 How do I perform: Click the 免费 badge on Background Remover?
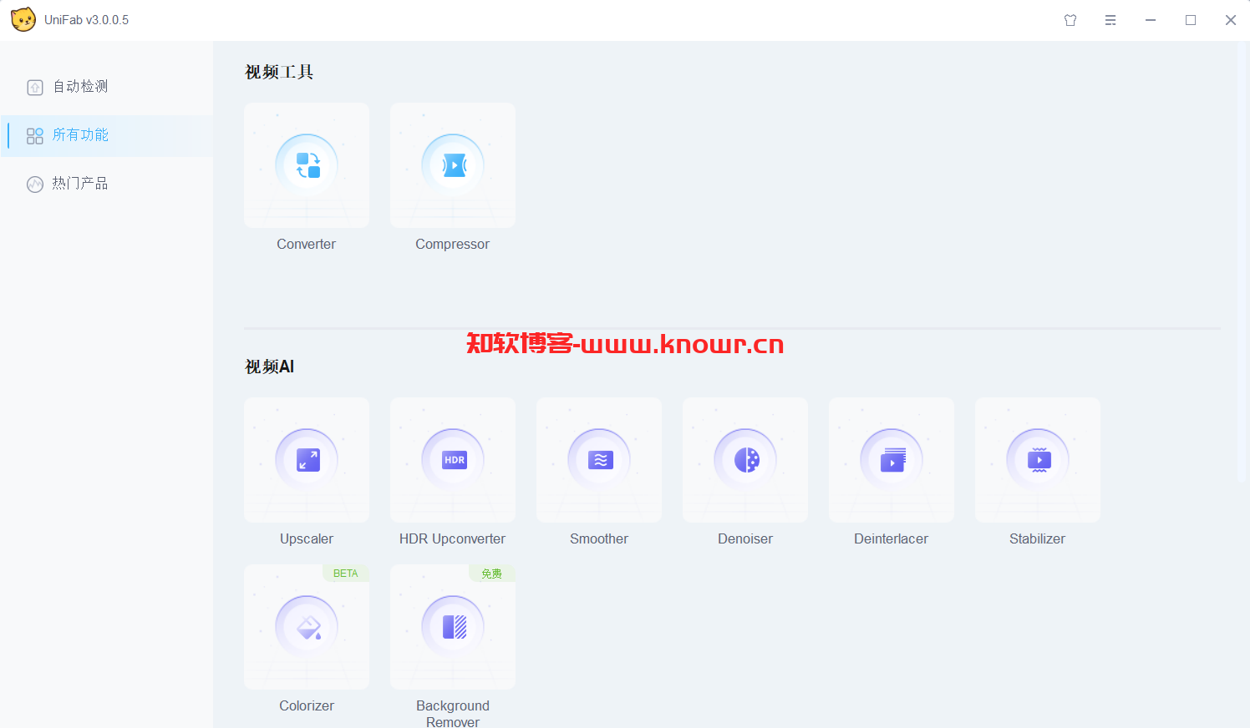[x=492, y=574]
